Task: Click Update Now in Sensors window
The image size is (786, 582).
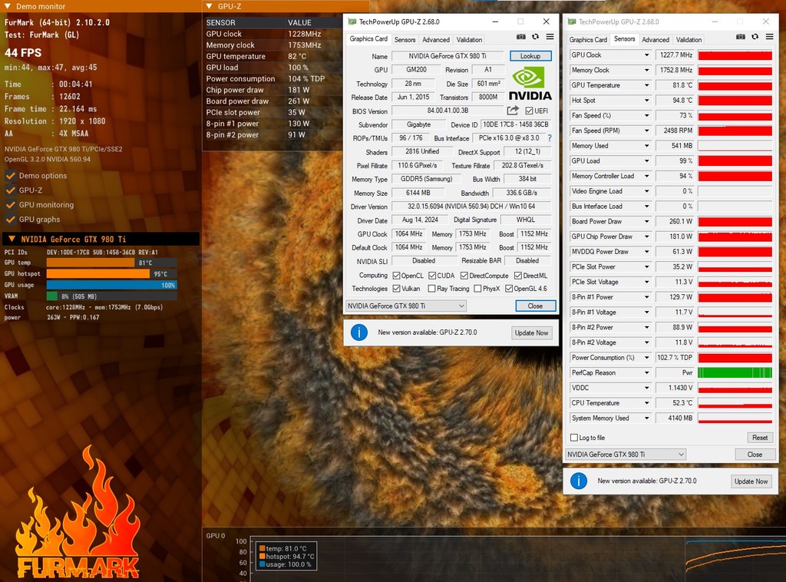Action: (x=751, y=481)
